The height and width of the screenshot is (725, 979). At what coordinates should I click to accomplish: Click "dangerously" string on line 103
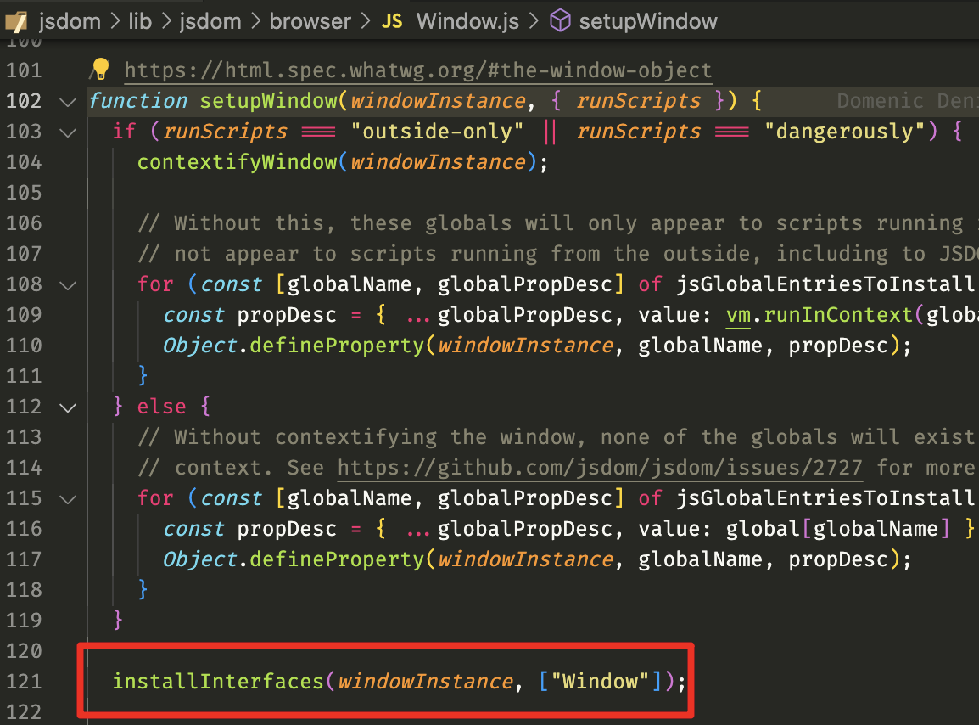coord(845,132)
